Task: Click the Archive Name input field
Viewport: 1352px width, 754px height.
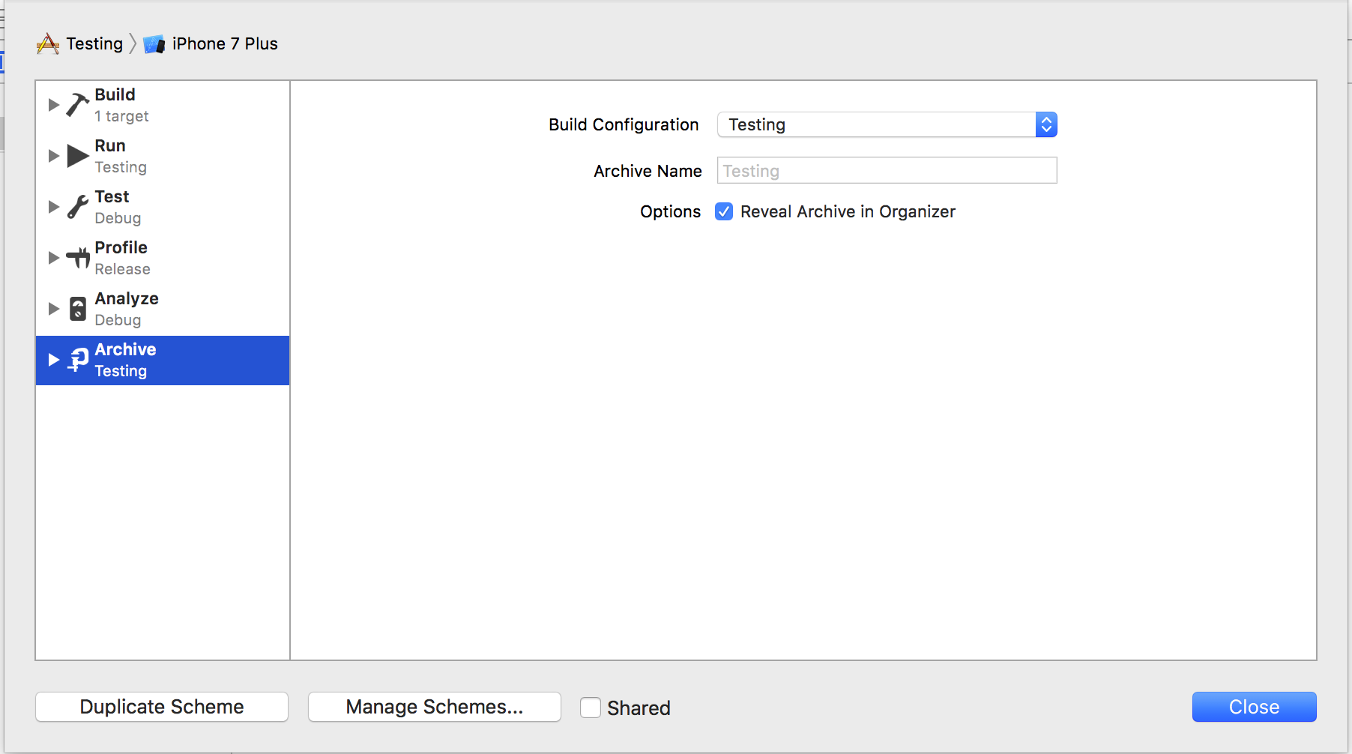Action: click(887, 170)
